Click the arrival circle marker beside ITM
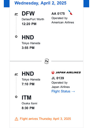Image resolution: width=93 pixels, height=128 pixels. 16,97
